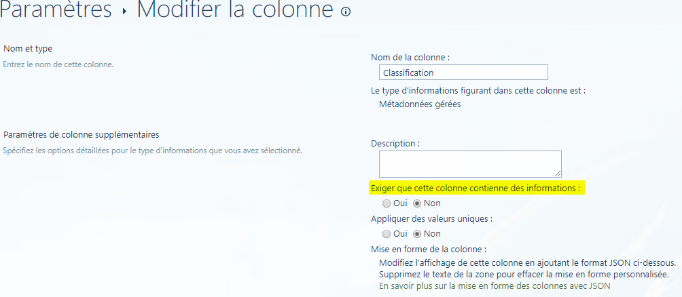The height and width of the screenshot is (297, 682).
Task: Select Oui for requiring column information
Action: point(387,203)
